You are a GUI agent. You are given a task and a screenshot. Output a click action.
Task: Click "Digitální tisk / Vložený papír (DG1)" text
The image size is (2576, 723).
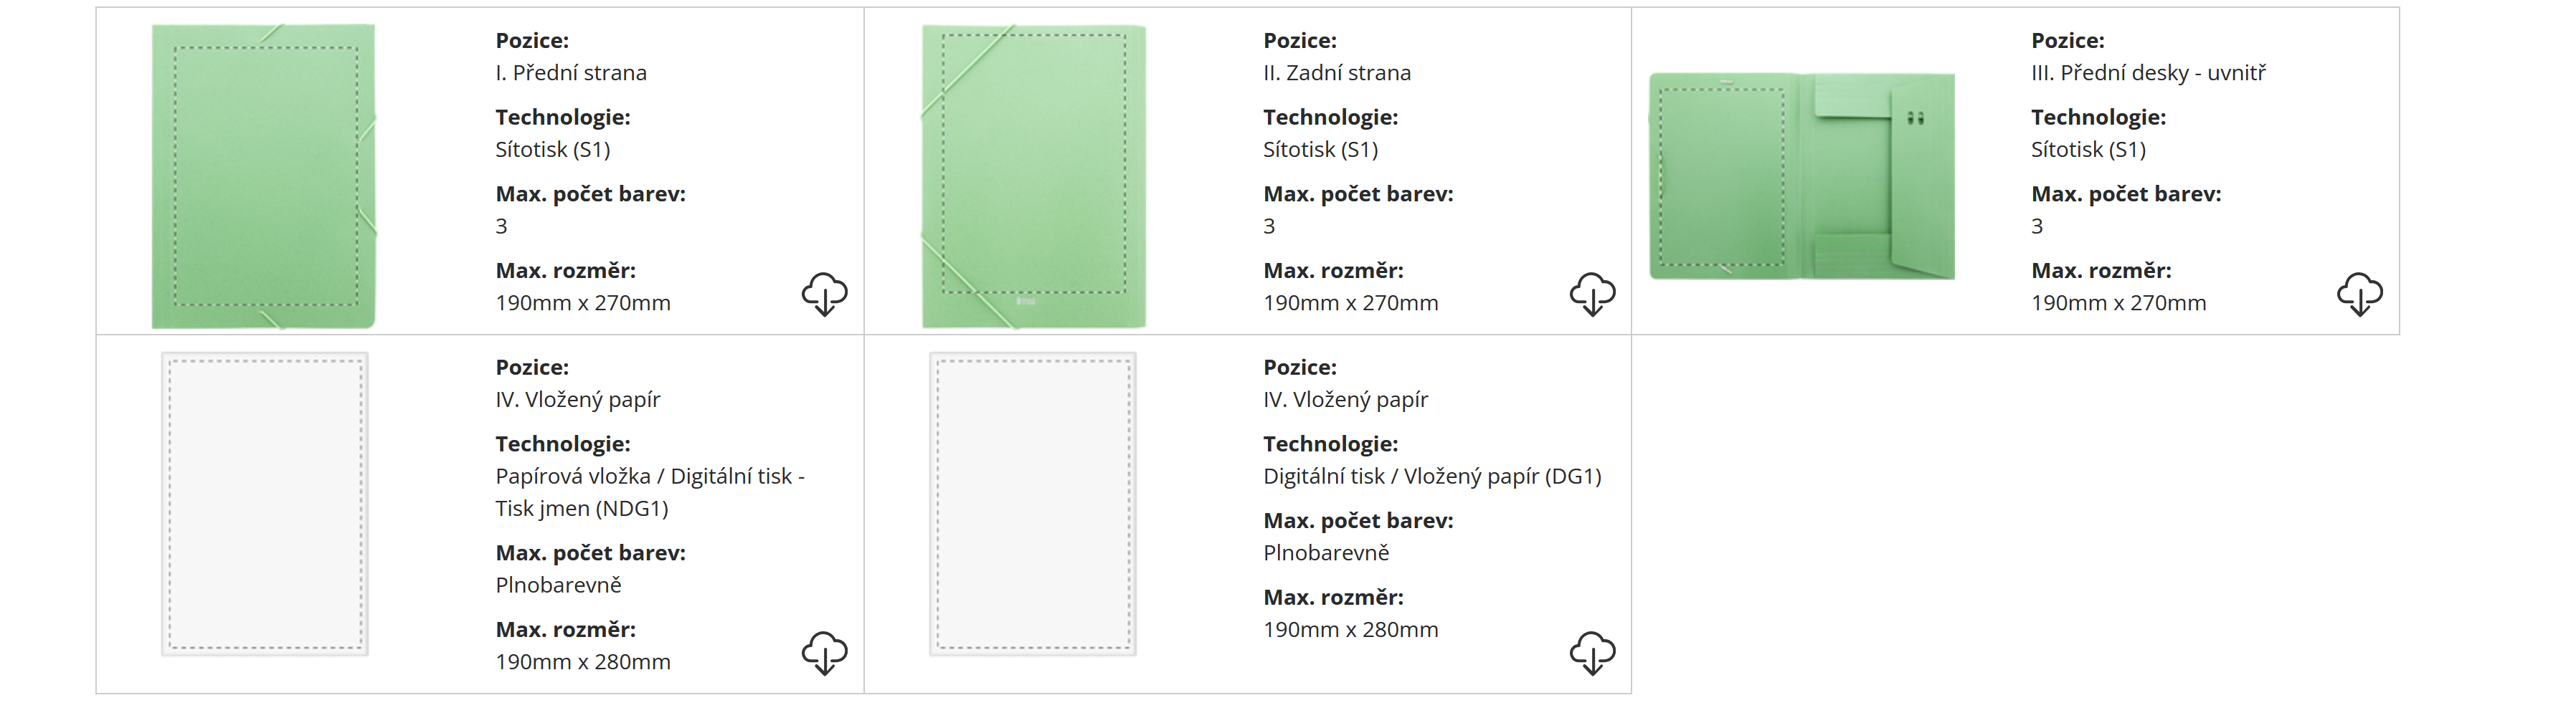[1432, 477]
